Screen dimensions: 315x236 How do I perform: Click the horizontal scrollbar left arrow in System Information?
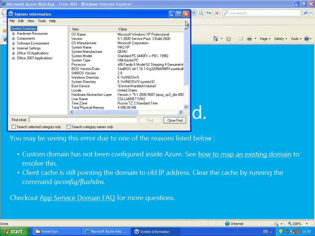click(x=72, y=112)
